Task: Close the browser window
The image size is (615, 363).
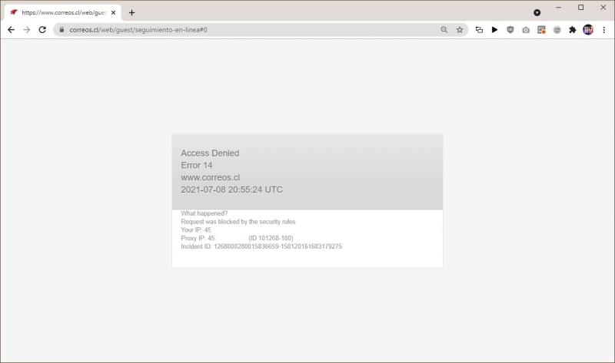Action: click(x=603, y=8)
